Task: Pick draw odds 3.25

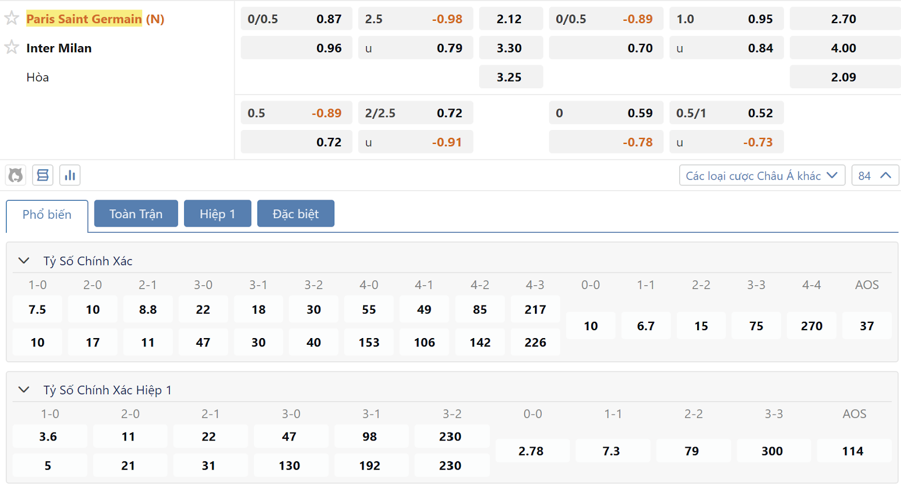Action: (511, 77)
